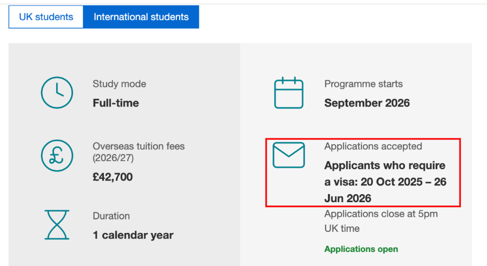Click the envelope applications icon
Screen dimensions: 487x266
pyautogui.click(x=288, y=155)
